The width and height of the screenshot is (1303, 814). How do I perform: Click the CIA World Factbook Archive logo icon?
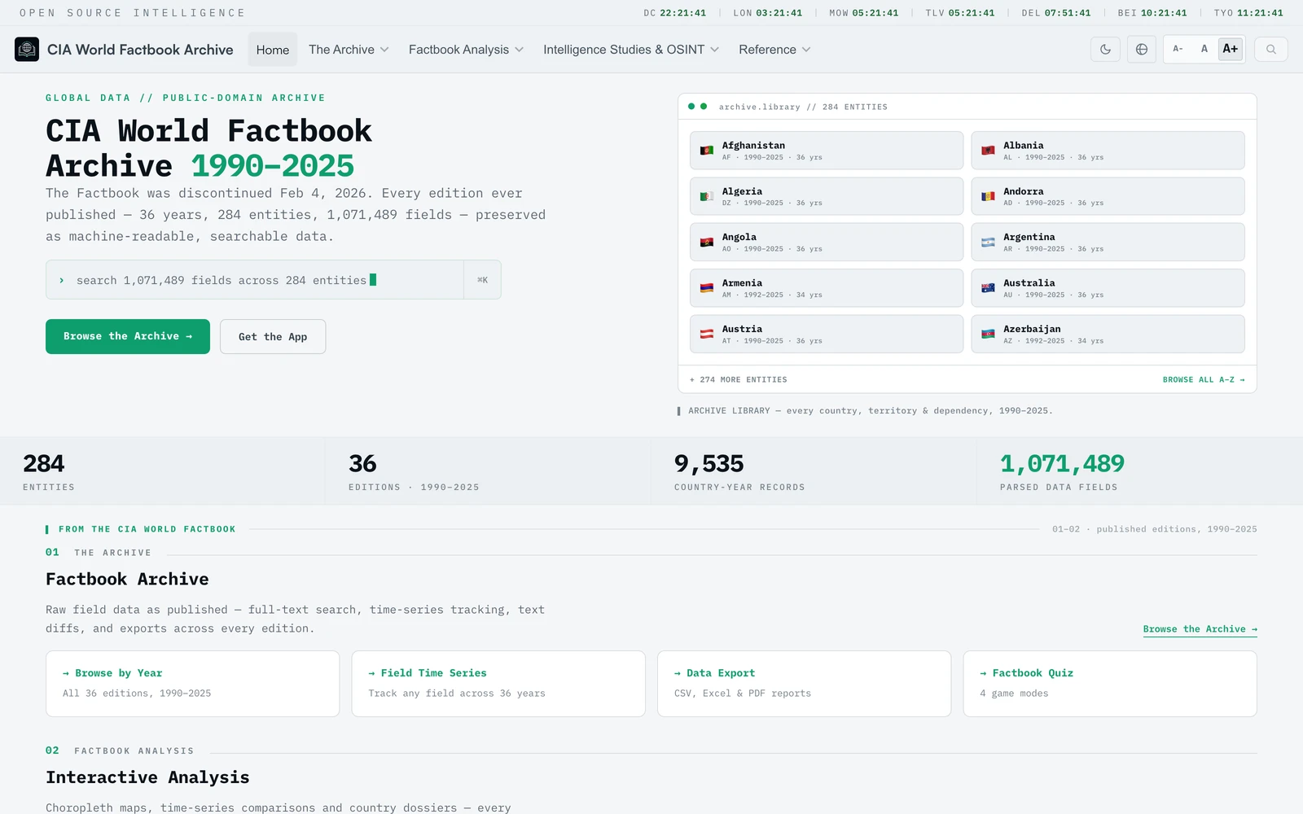click(27, 50)
